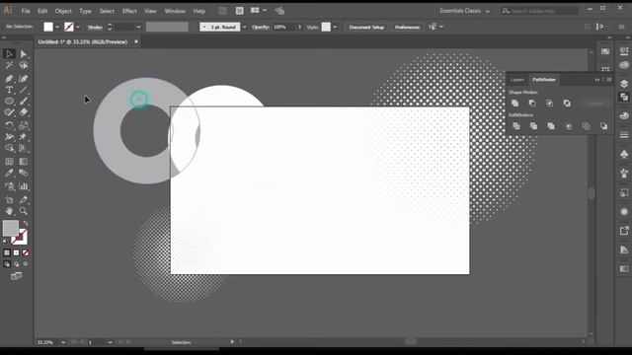
Task: Select the Type tool
Action: click(x=9, y=90)
